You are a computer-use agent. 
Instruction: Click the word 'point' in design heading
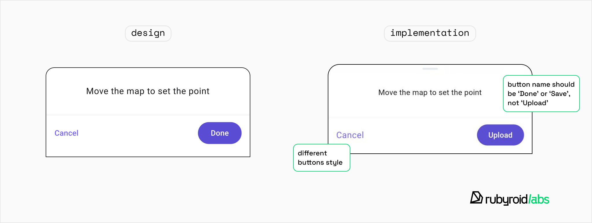pyautogui.click(x=199, y=91)
